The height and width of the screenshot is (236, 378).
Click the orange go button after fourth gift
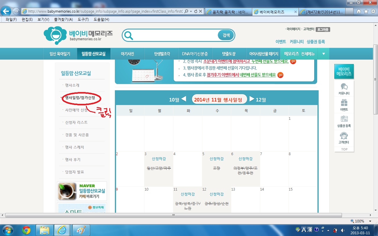click(280, 75)
